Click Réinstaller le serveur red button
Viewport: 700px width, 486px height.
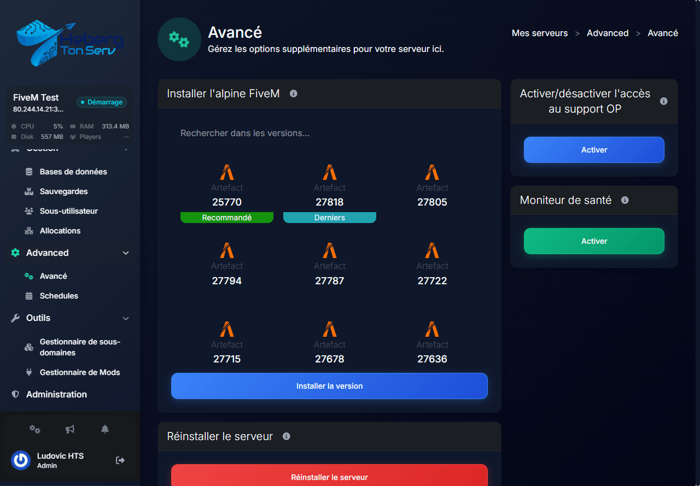pos(329,476)
